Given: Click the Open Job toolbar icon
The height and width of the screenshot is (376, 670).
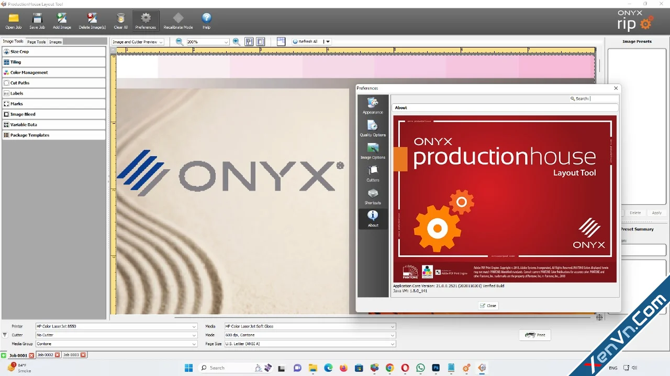Looking at the screenshot, I should 14,21.
